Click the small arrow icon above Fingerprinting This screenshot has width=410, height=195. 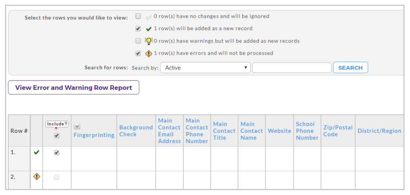coord(77,127)
